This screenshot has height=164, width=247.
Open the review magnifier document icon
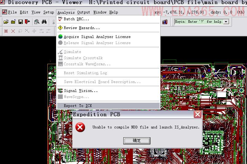[37, 22]
